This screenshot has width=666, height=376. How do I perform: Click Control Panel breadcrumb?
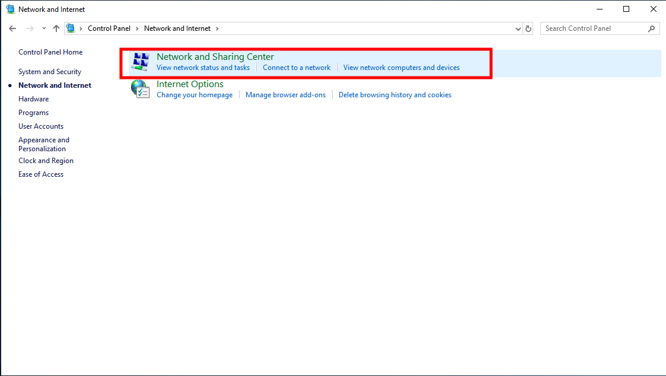tap(109, 28)
